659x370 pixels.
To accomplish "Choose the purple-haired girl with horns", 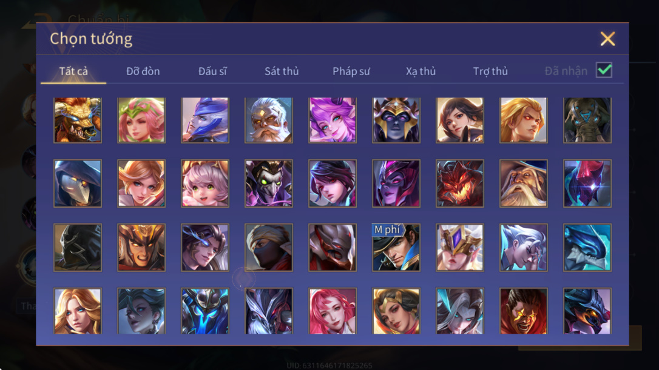I will pos(333,120).
